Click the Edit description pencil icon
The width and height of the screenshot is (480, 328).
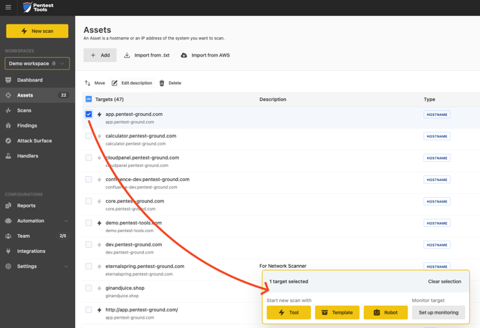(115, 83)
